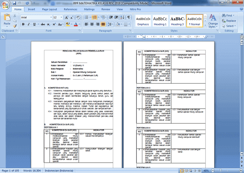This screenshot has height=173, width=244.
Task: Click the Find button
Action: point(228,16)
